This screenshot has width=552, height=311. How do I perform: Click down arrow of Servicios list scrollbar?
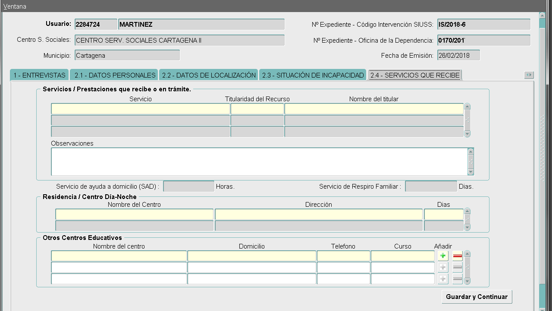click(467, 134)
